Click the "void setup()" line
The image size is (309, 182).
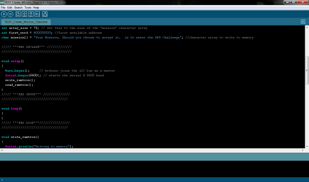[12, 61]
